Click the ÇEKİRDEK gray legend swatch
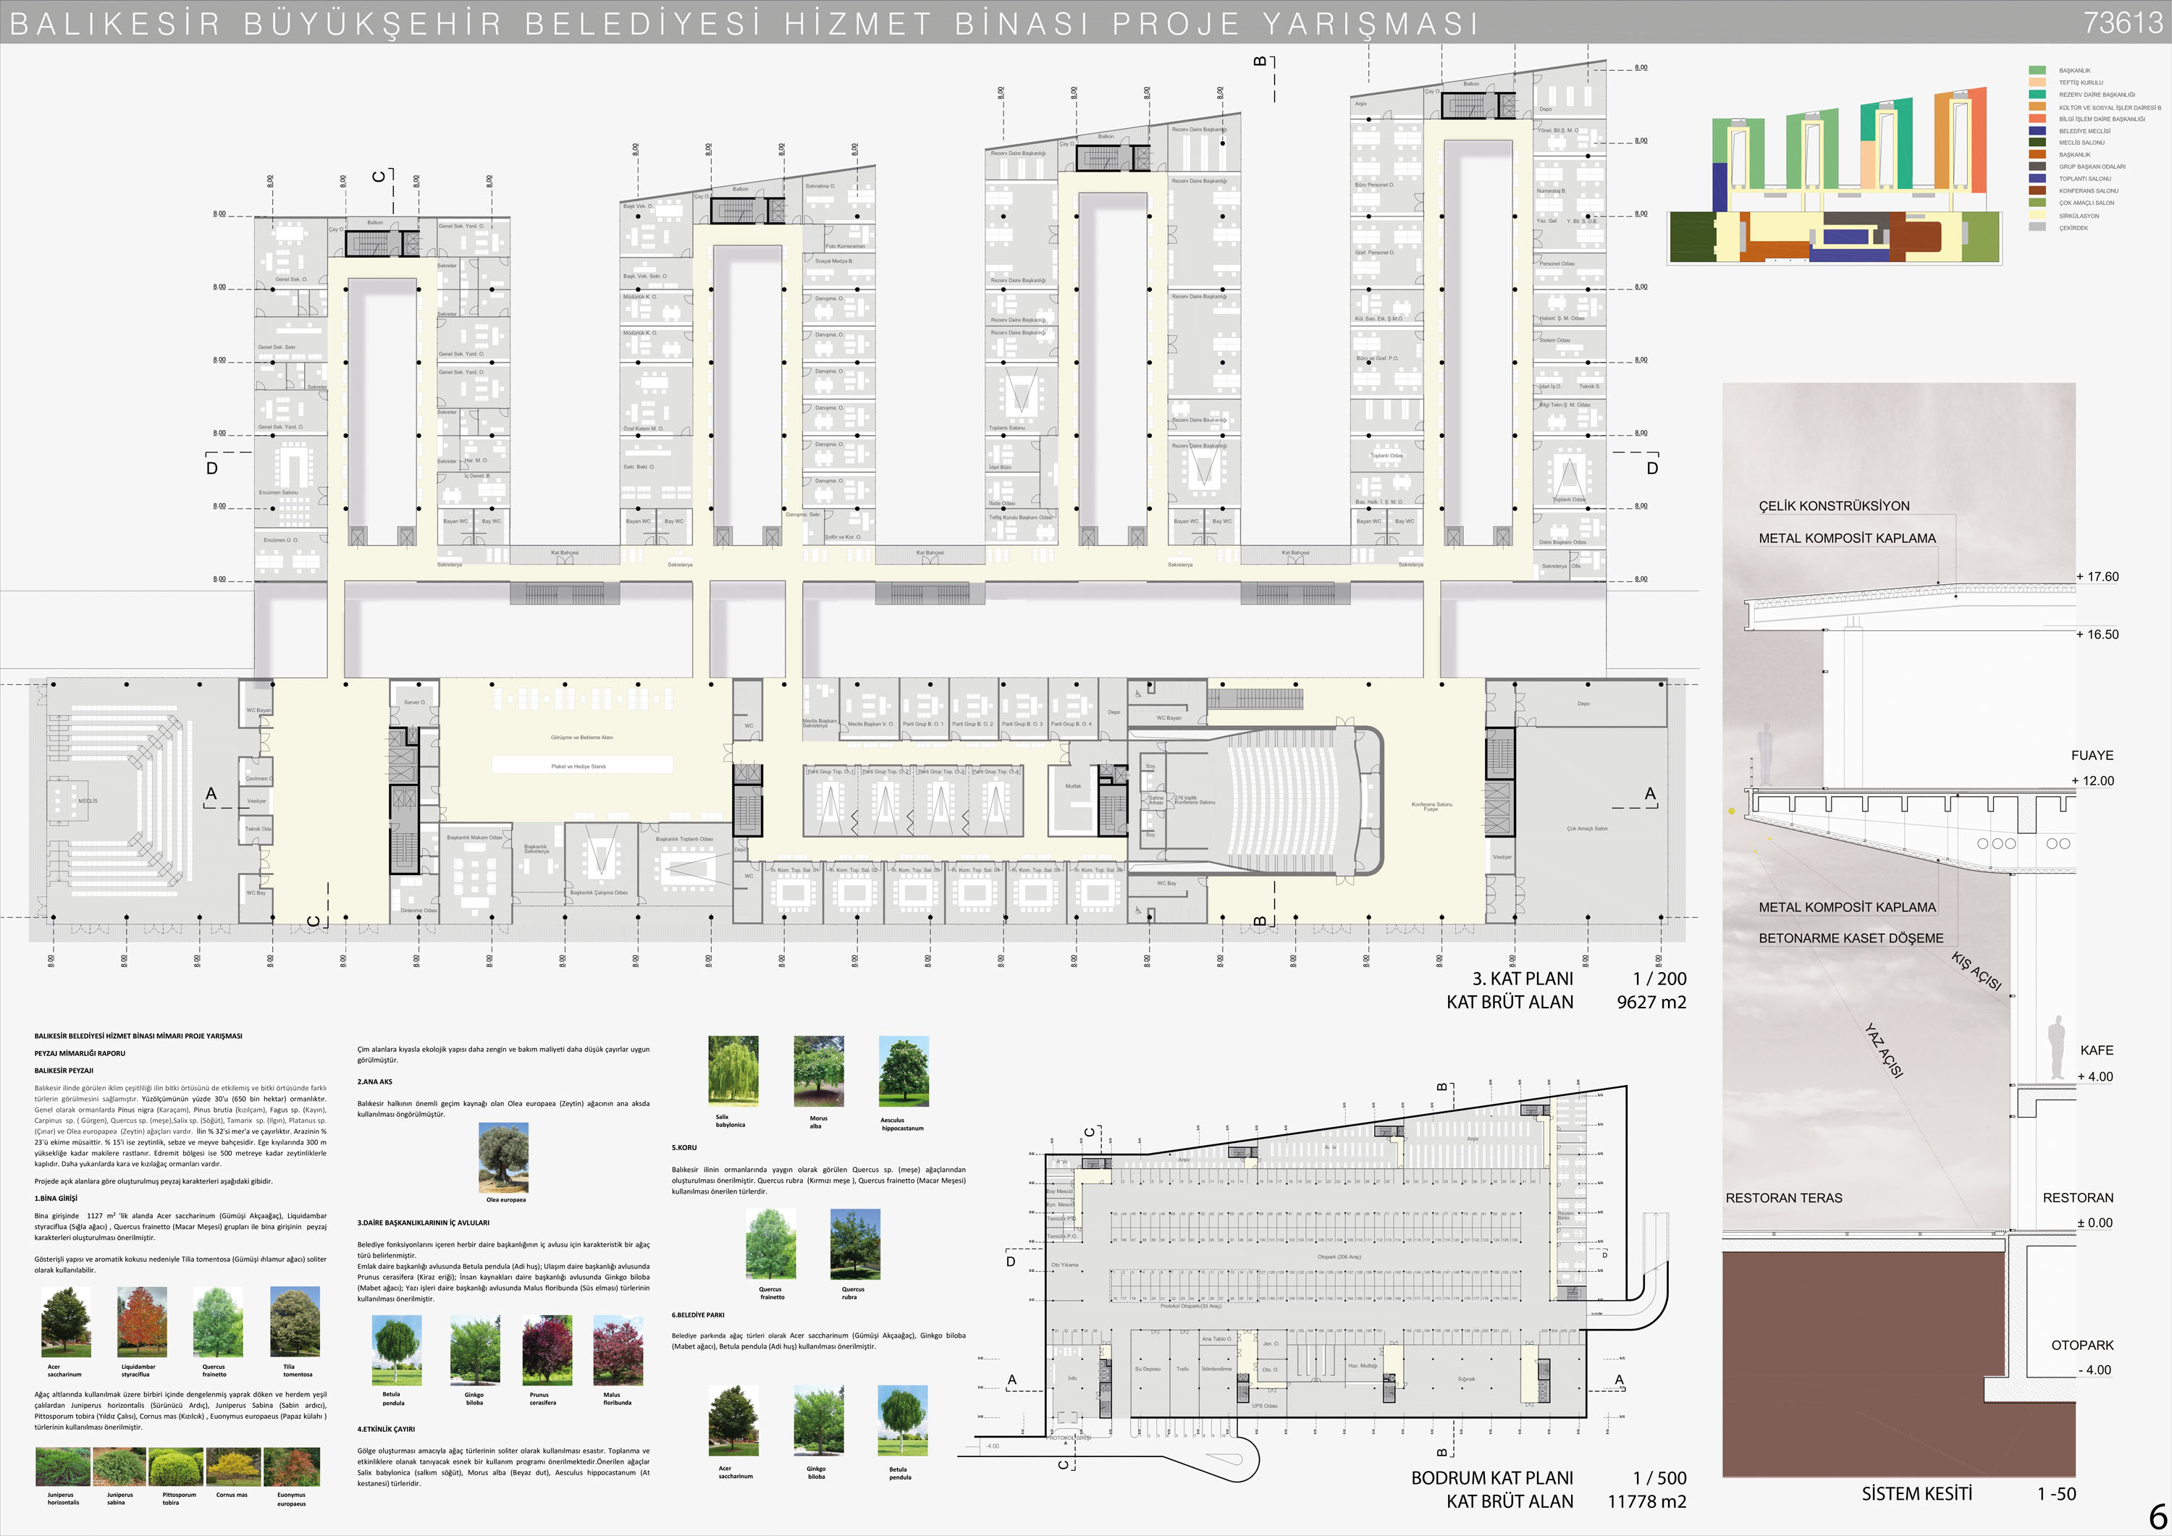Screen dimensions: 2172x1536 (x=2037, y=227)
